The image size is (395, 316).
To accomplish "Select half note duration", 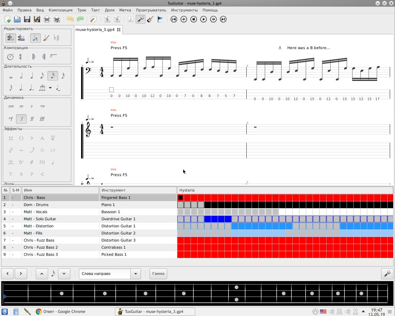I will [21, 76].
